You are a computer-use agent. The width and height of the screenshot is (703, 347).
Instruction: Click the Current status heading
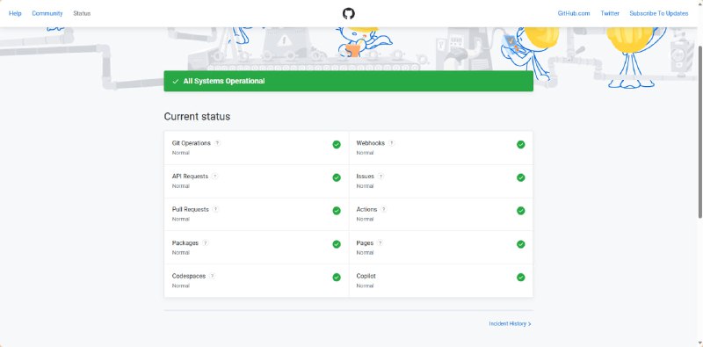coord(197,117)
